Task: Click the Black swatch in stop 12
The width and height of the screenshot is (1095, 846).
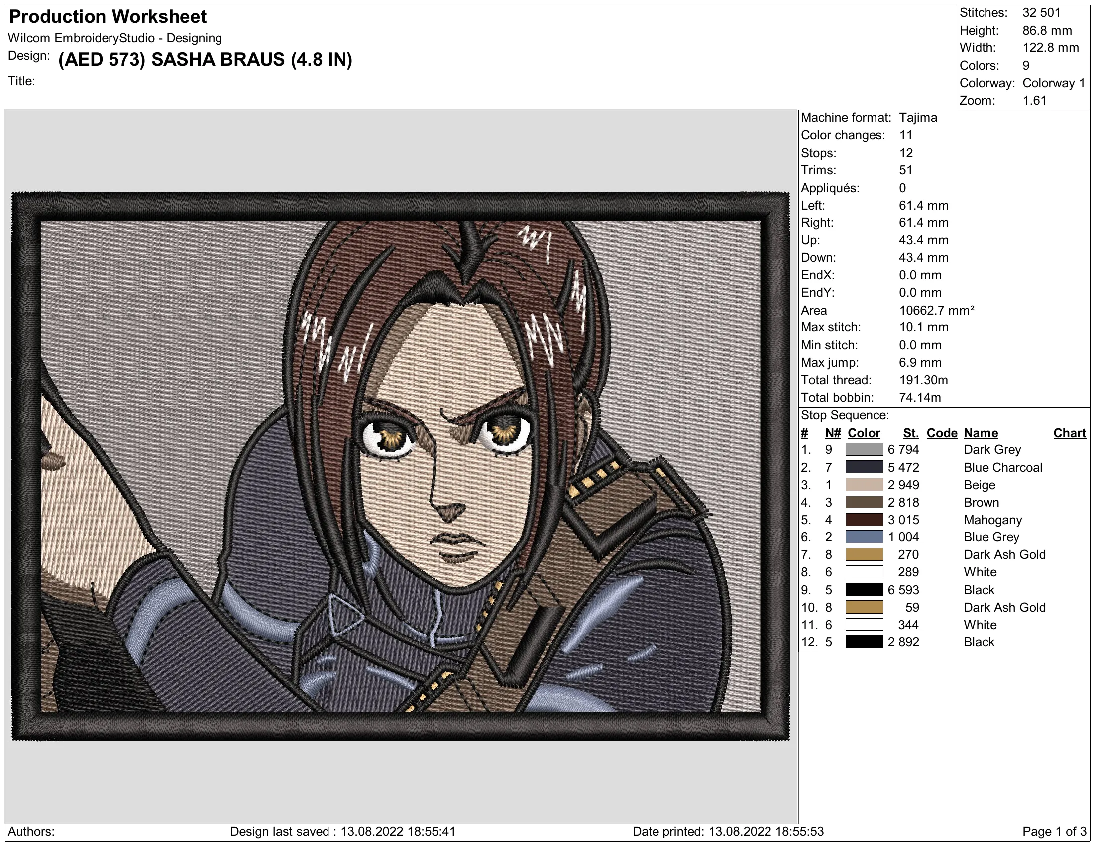Action: 864,642
